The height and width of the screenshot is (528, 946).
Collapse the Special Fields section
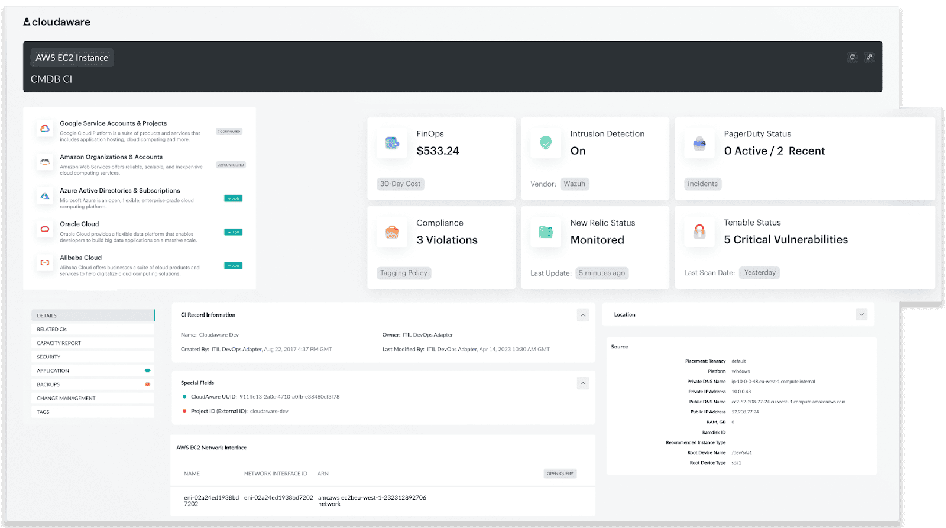pos(583,383)
